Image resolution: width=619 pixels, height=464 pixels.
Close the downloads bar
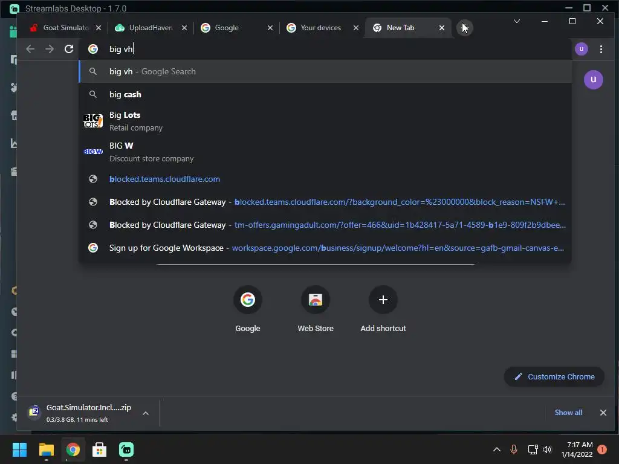(x=603, y=413)
